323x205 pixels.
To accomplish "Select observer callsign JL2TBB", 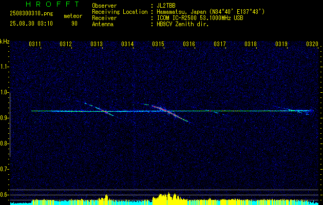I will [166, 6].
